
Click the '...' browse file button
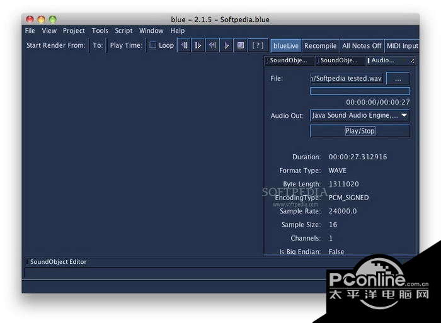pyautogui.click(x=398, y=79)
